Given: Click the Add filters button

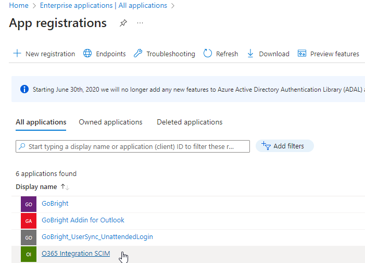Looking at the screenshot, I should [284, 146].
